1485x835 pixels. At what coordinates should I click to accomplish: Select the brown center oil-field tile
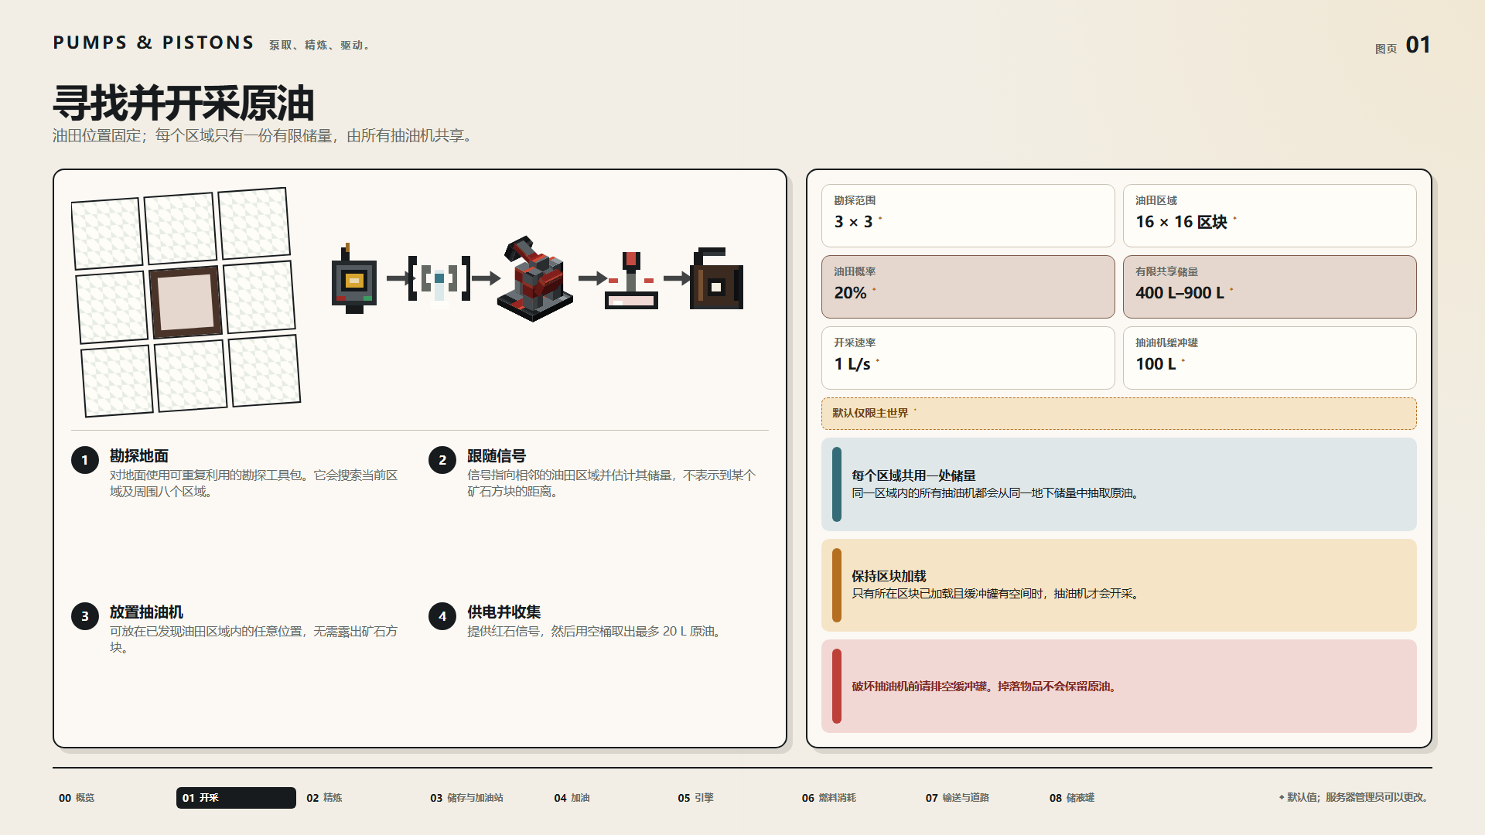[x=185, y=302]
